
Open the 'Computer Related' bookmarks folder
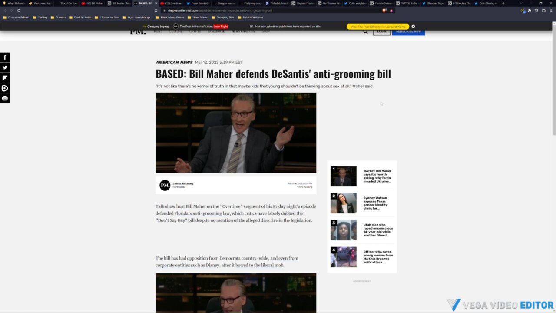(16, 17)
